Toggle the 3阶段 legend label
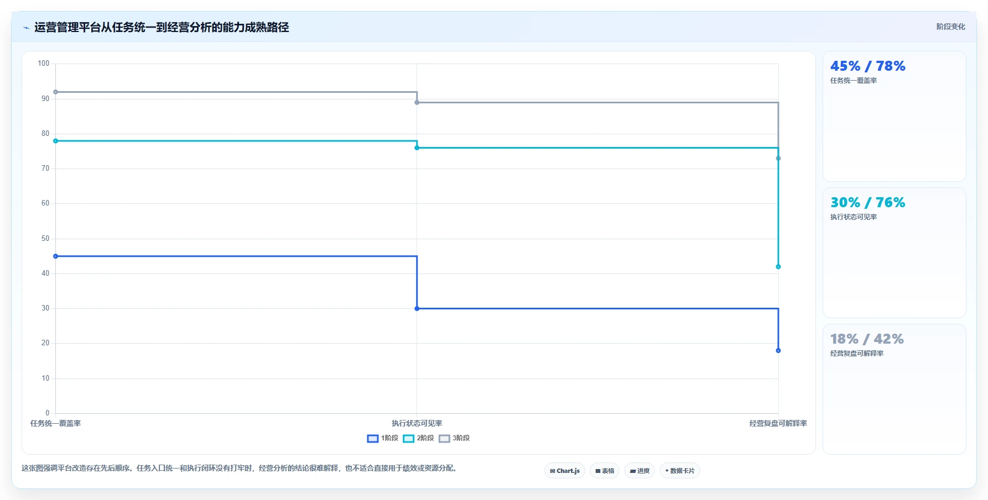The width and height of the screenshot is (988, 500). coord(461,438)
